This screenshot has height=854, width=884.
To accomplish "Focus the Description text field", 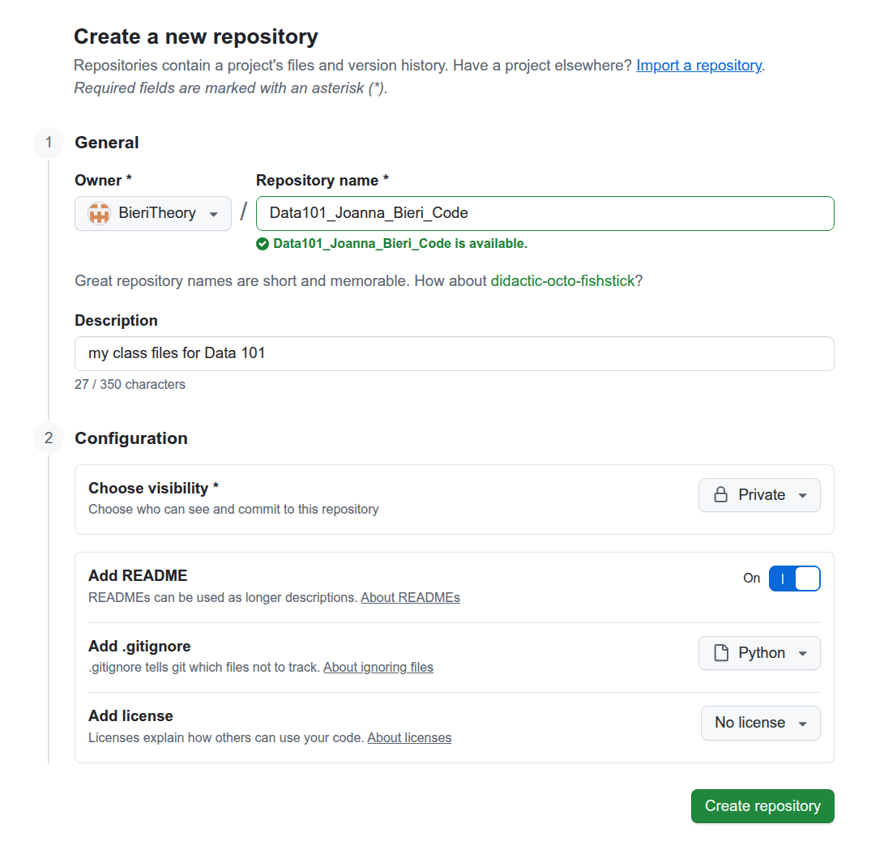I will pos(454,354).
